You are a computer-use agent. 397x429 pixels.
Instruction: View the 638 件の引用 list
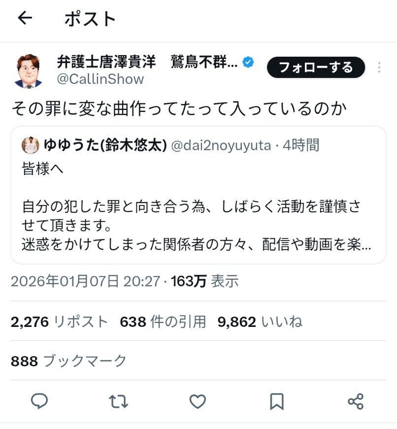click(163, 322)
